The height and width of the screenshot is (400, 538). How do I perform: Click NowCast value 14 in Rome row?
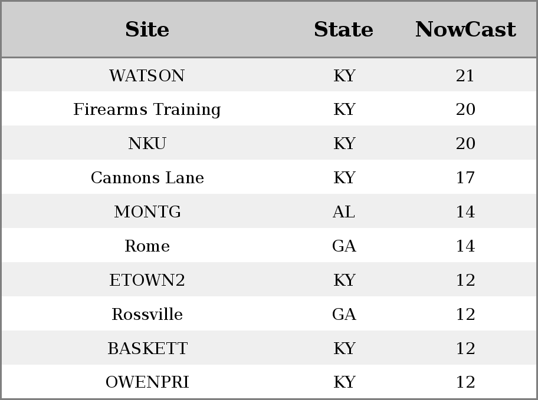465,246
